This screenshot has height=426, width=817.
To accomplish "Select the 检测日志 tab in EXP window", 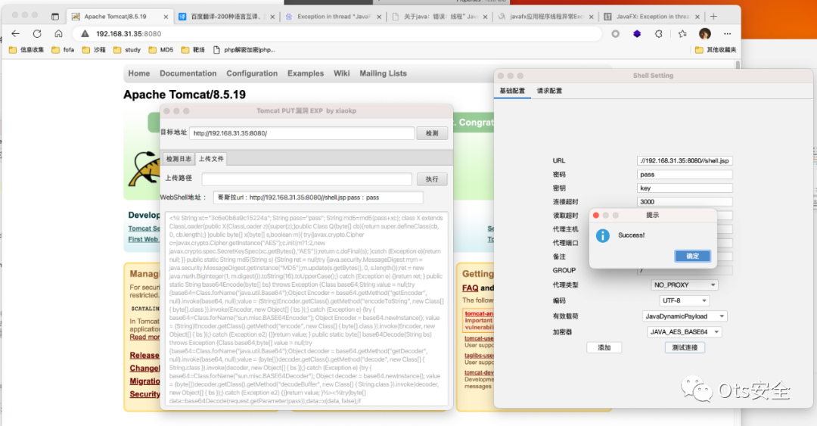I will 179,159.
